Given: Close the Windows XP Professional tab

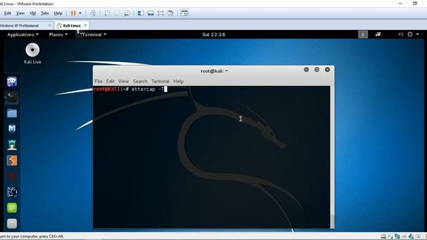Looking at the screenshot, I should 49,25.
